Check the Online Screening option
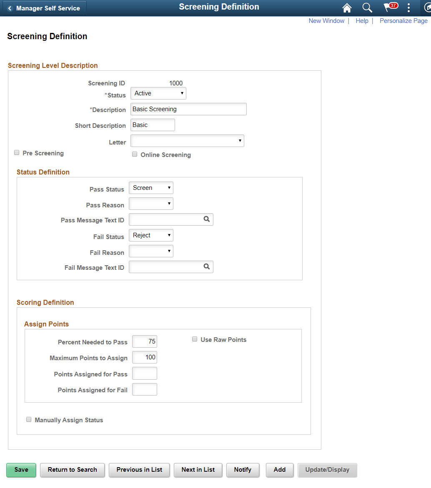The image size is (431, 488). click(x=135, y=154)
